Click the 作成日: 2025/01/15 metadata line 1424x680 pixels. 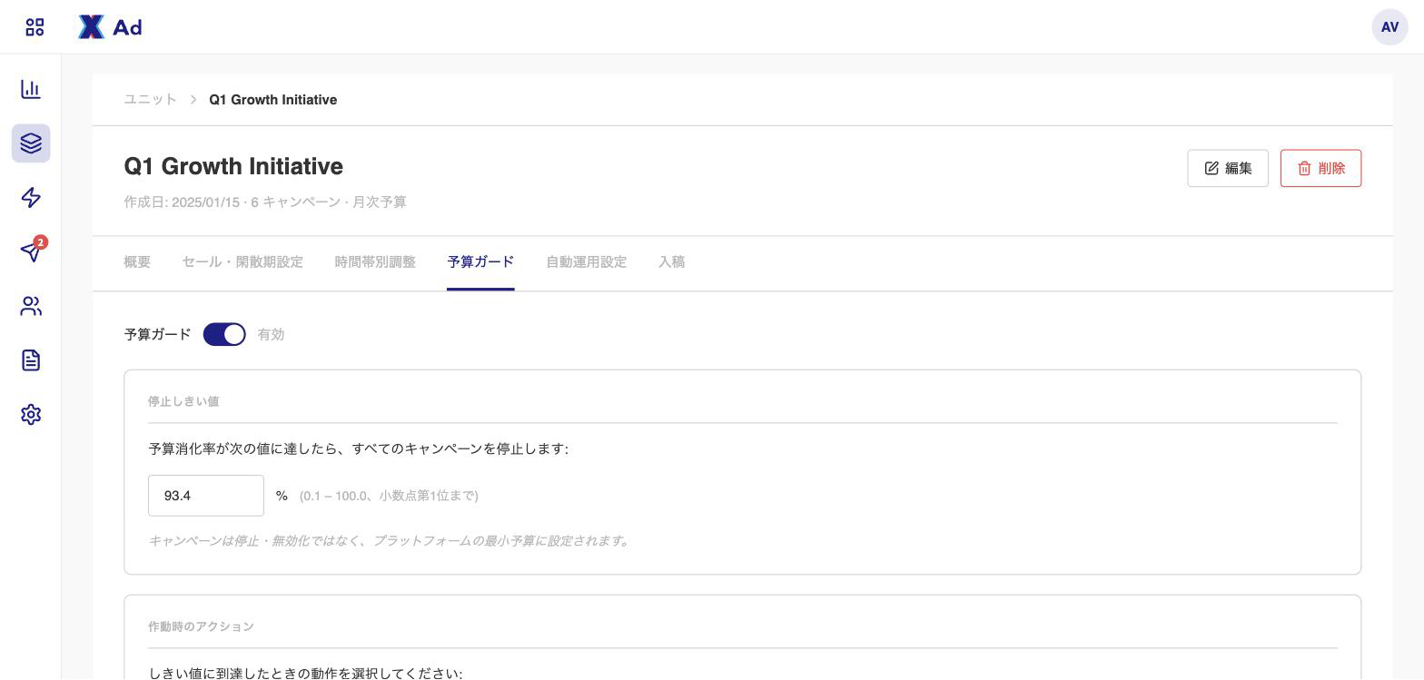[265, 202]
